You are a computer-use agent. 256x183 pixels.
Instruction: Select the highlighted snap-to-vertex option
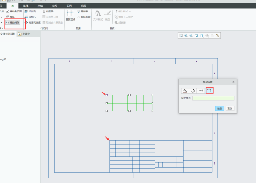(209, 91)
